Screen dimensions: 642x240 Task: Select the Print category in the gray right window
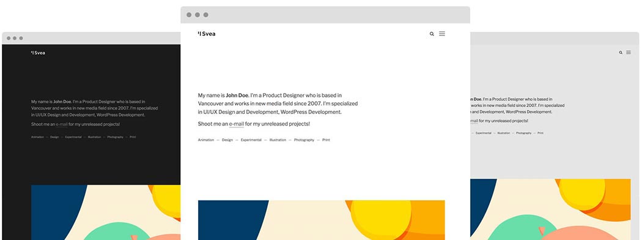pos(541,133)
